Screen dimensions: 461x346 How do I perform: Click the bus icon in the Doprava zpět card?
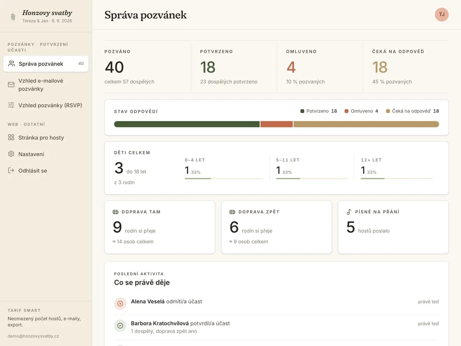(232, 212)
